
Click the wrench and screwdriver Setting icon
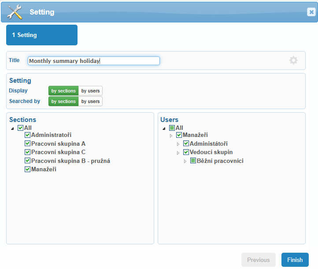click(15, 12)
